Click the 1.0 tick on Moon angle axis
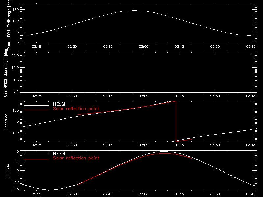Image resolution: width=263 pixels, height=197 pixels. [x=16, y=80]
